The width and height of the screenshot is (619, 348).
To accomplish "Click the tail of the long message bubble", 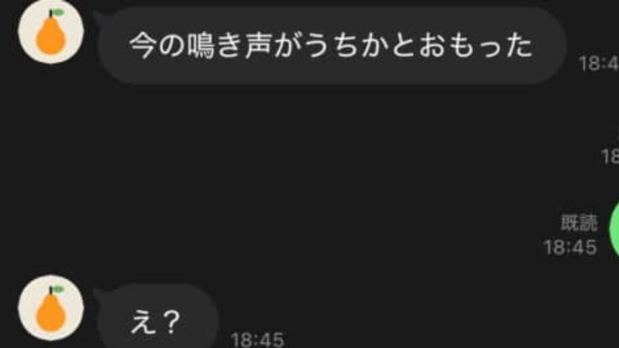I will [x=98, y=18].
